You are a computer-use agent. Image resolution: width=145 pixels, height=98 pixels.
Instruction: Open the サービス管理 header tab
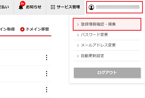point(65,7)
